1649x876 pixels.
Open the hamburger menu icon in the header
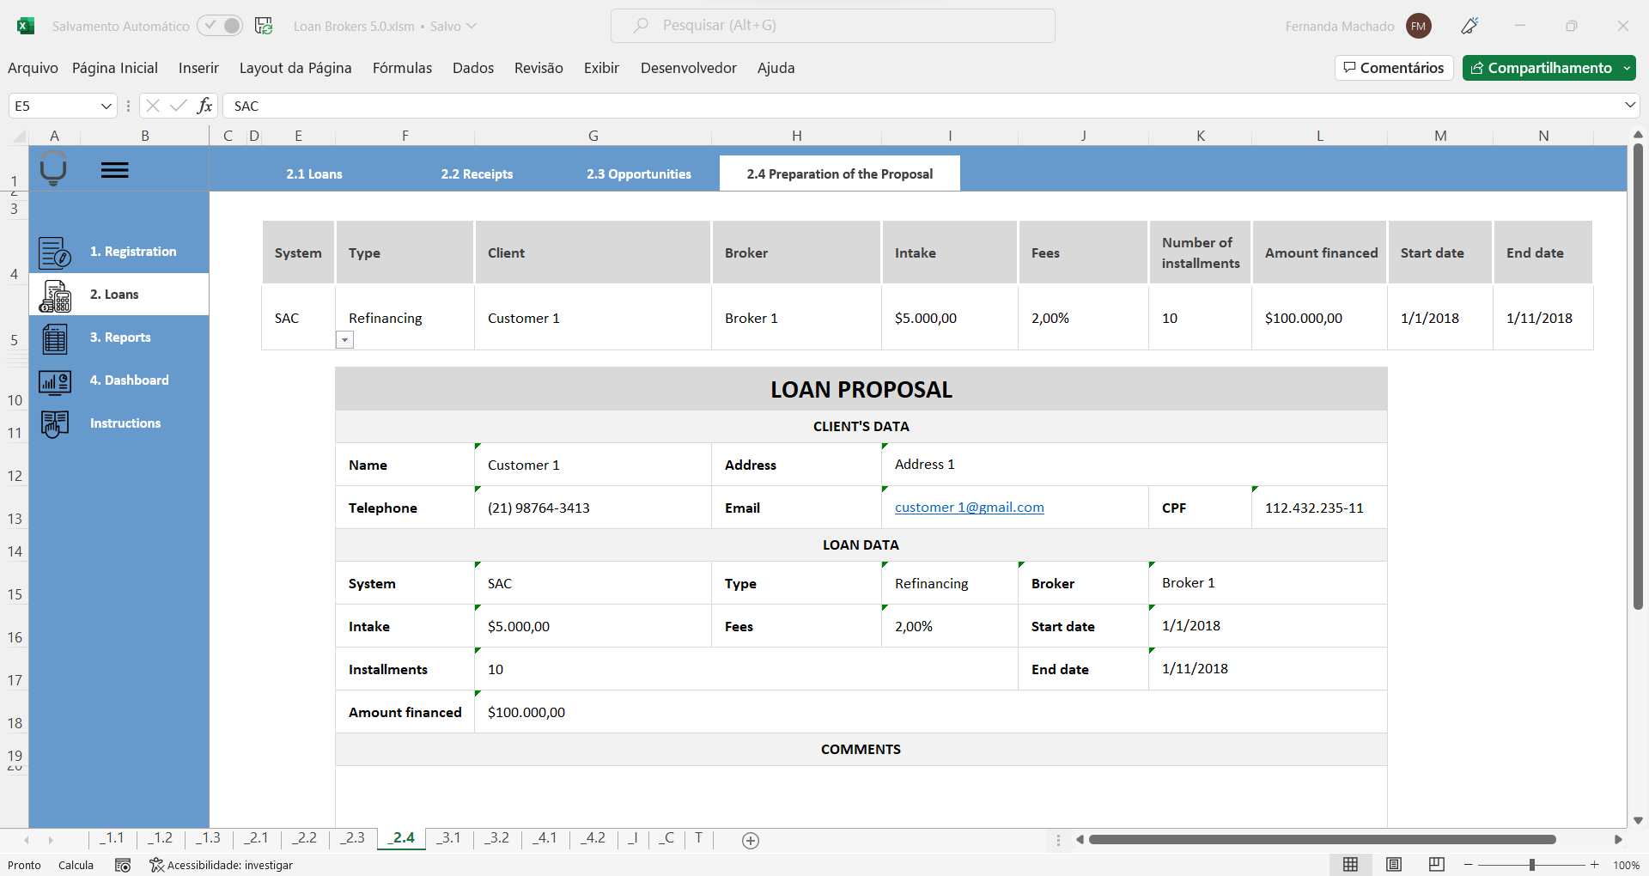115,169
